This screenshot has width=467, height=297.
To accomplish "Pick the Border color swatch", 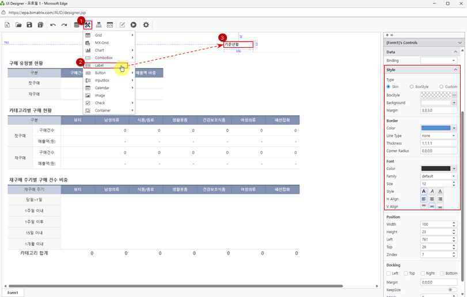I will 436,128.
